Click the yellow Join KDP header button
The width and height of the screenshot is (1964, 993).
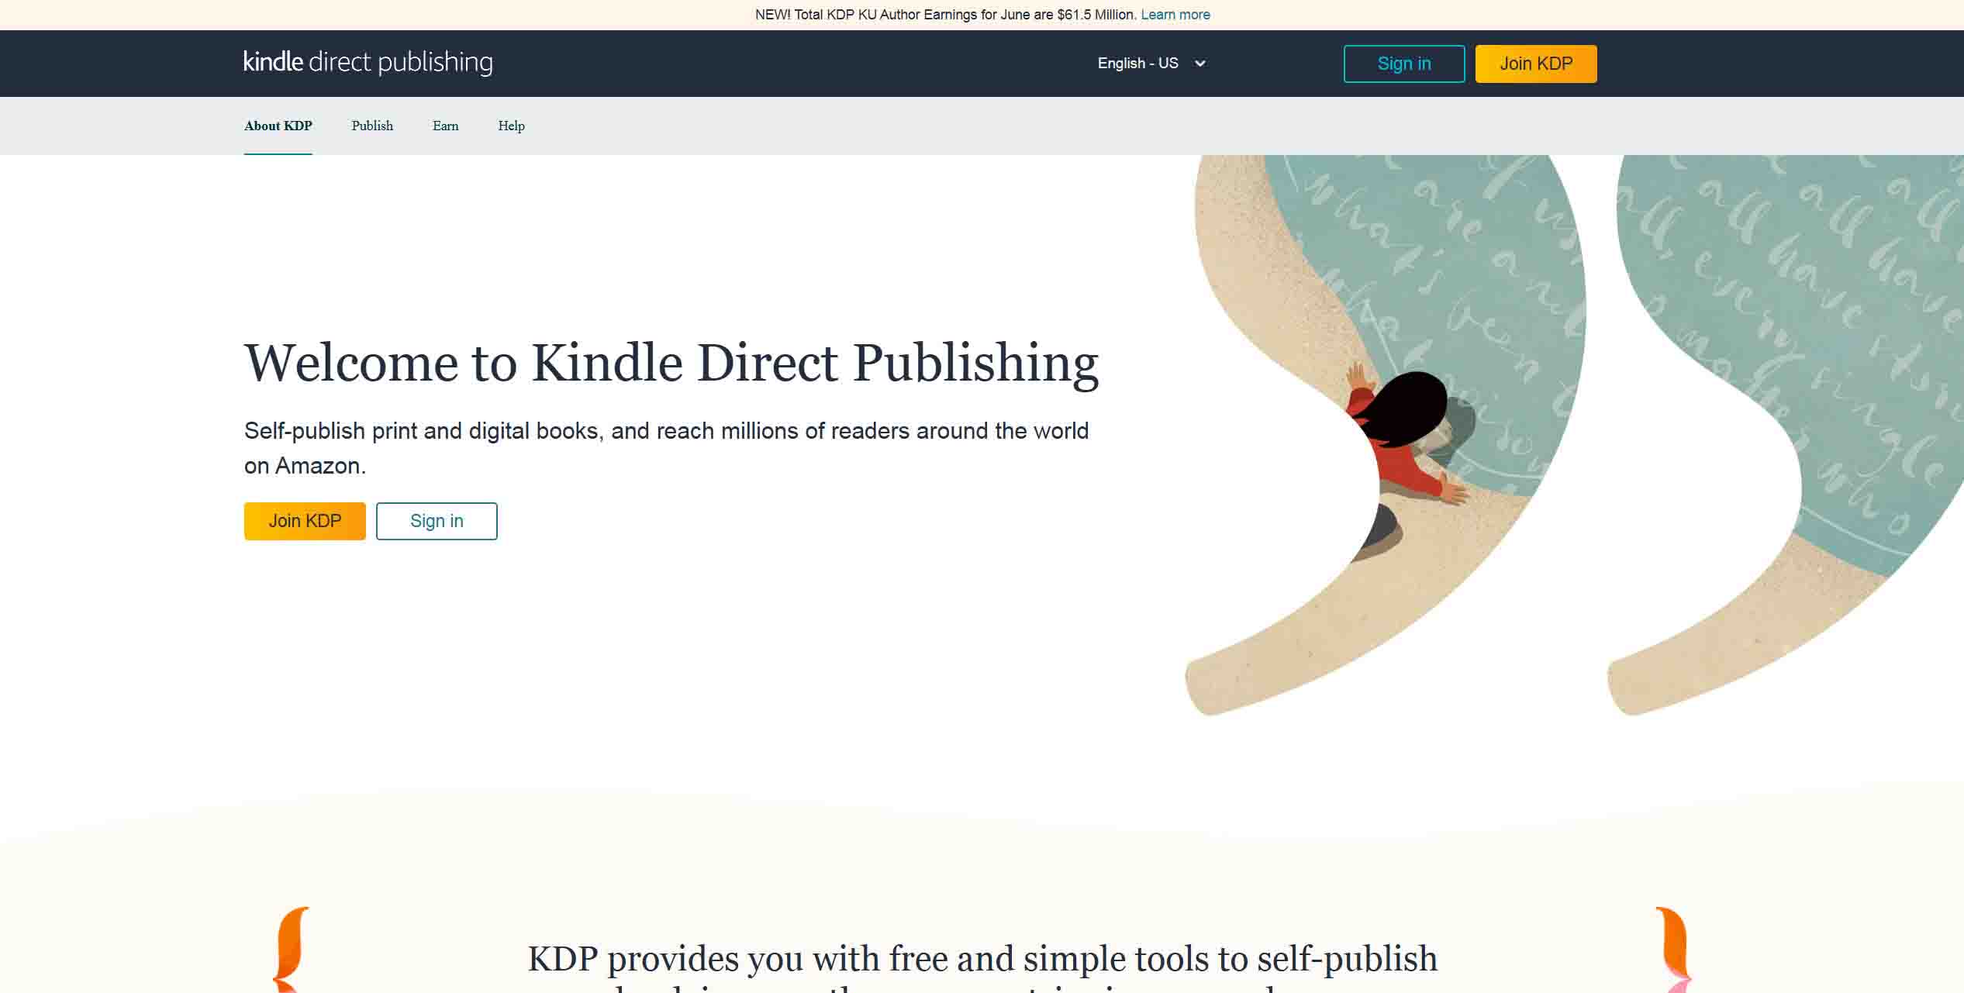(x=1536, y=64)
